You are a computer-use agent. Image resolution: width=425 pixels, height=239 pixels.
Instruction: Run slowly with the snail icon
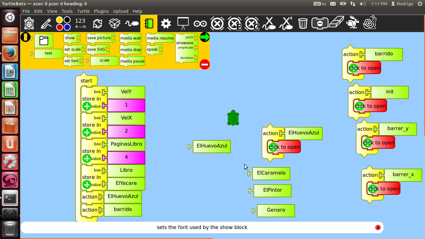tap(370, 23)
